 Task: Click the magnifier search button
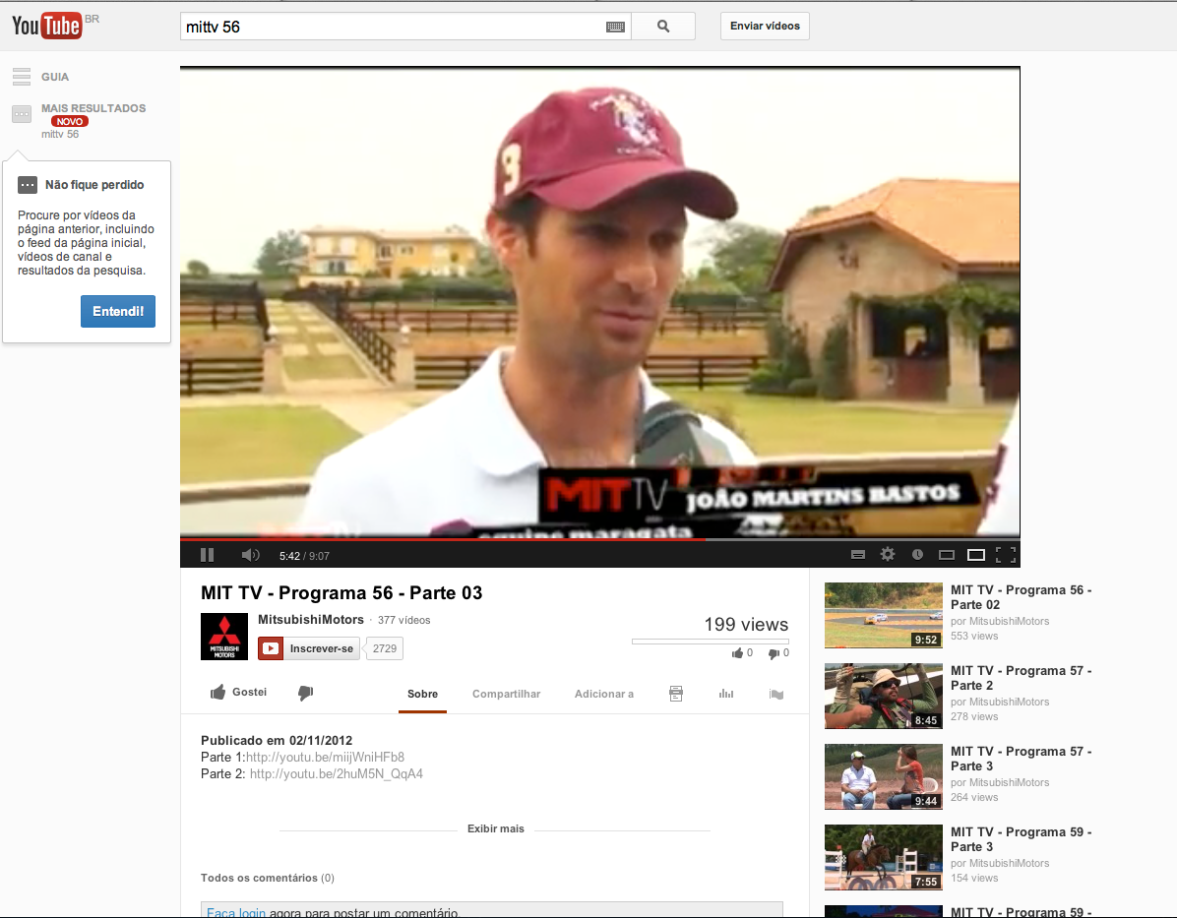663,27
